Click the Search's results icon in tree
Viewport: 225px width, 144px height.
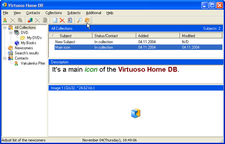click(x=11, y=53)
